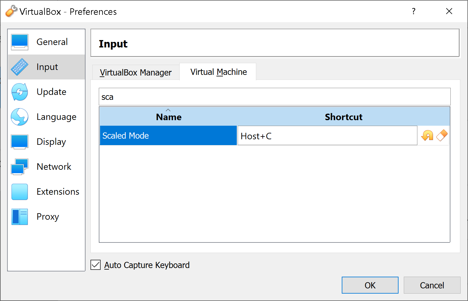Reset the shortcut to default
468x301 pixels.
coord(427,136)
